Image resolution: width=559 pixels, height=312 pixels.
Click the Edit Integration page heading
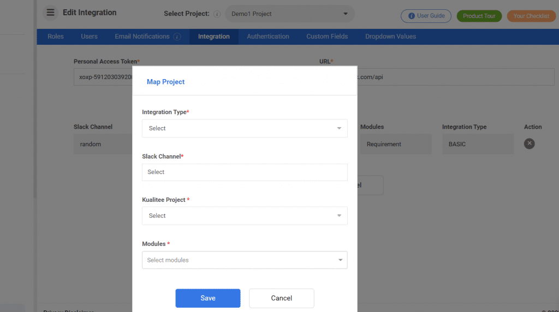[x=90, y=13]
